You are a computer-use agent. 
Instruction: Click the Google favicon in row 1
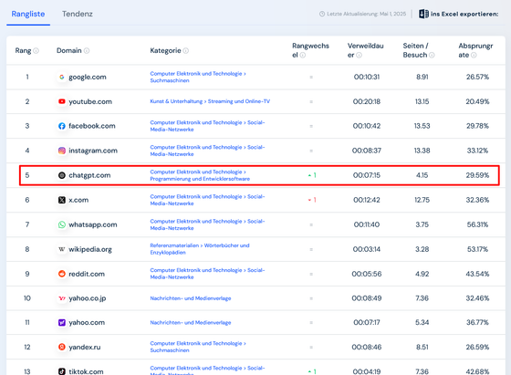tap(62, 78)
